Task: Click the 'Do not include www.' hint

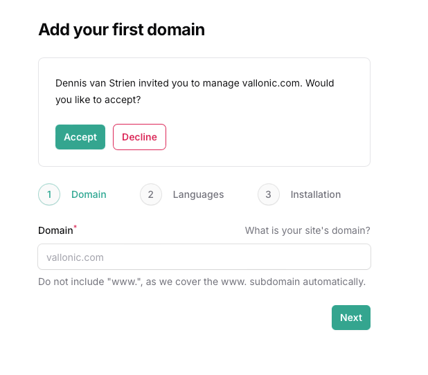Action: click(202, 282)
